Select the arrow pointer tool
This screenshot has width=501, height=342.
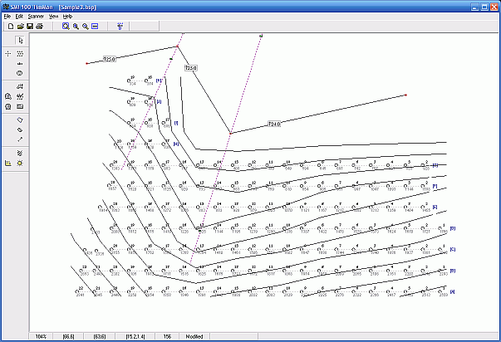(20, 41)
